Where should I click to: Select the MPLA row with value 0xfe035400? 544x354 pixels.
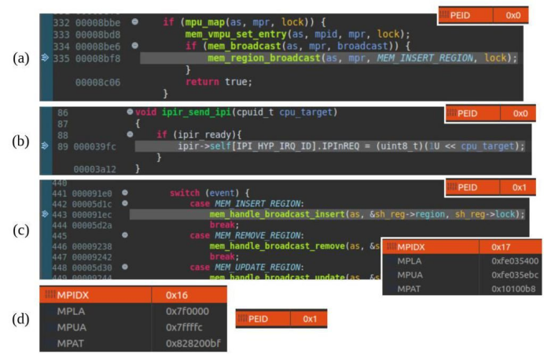[x=462, y=261]
